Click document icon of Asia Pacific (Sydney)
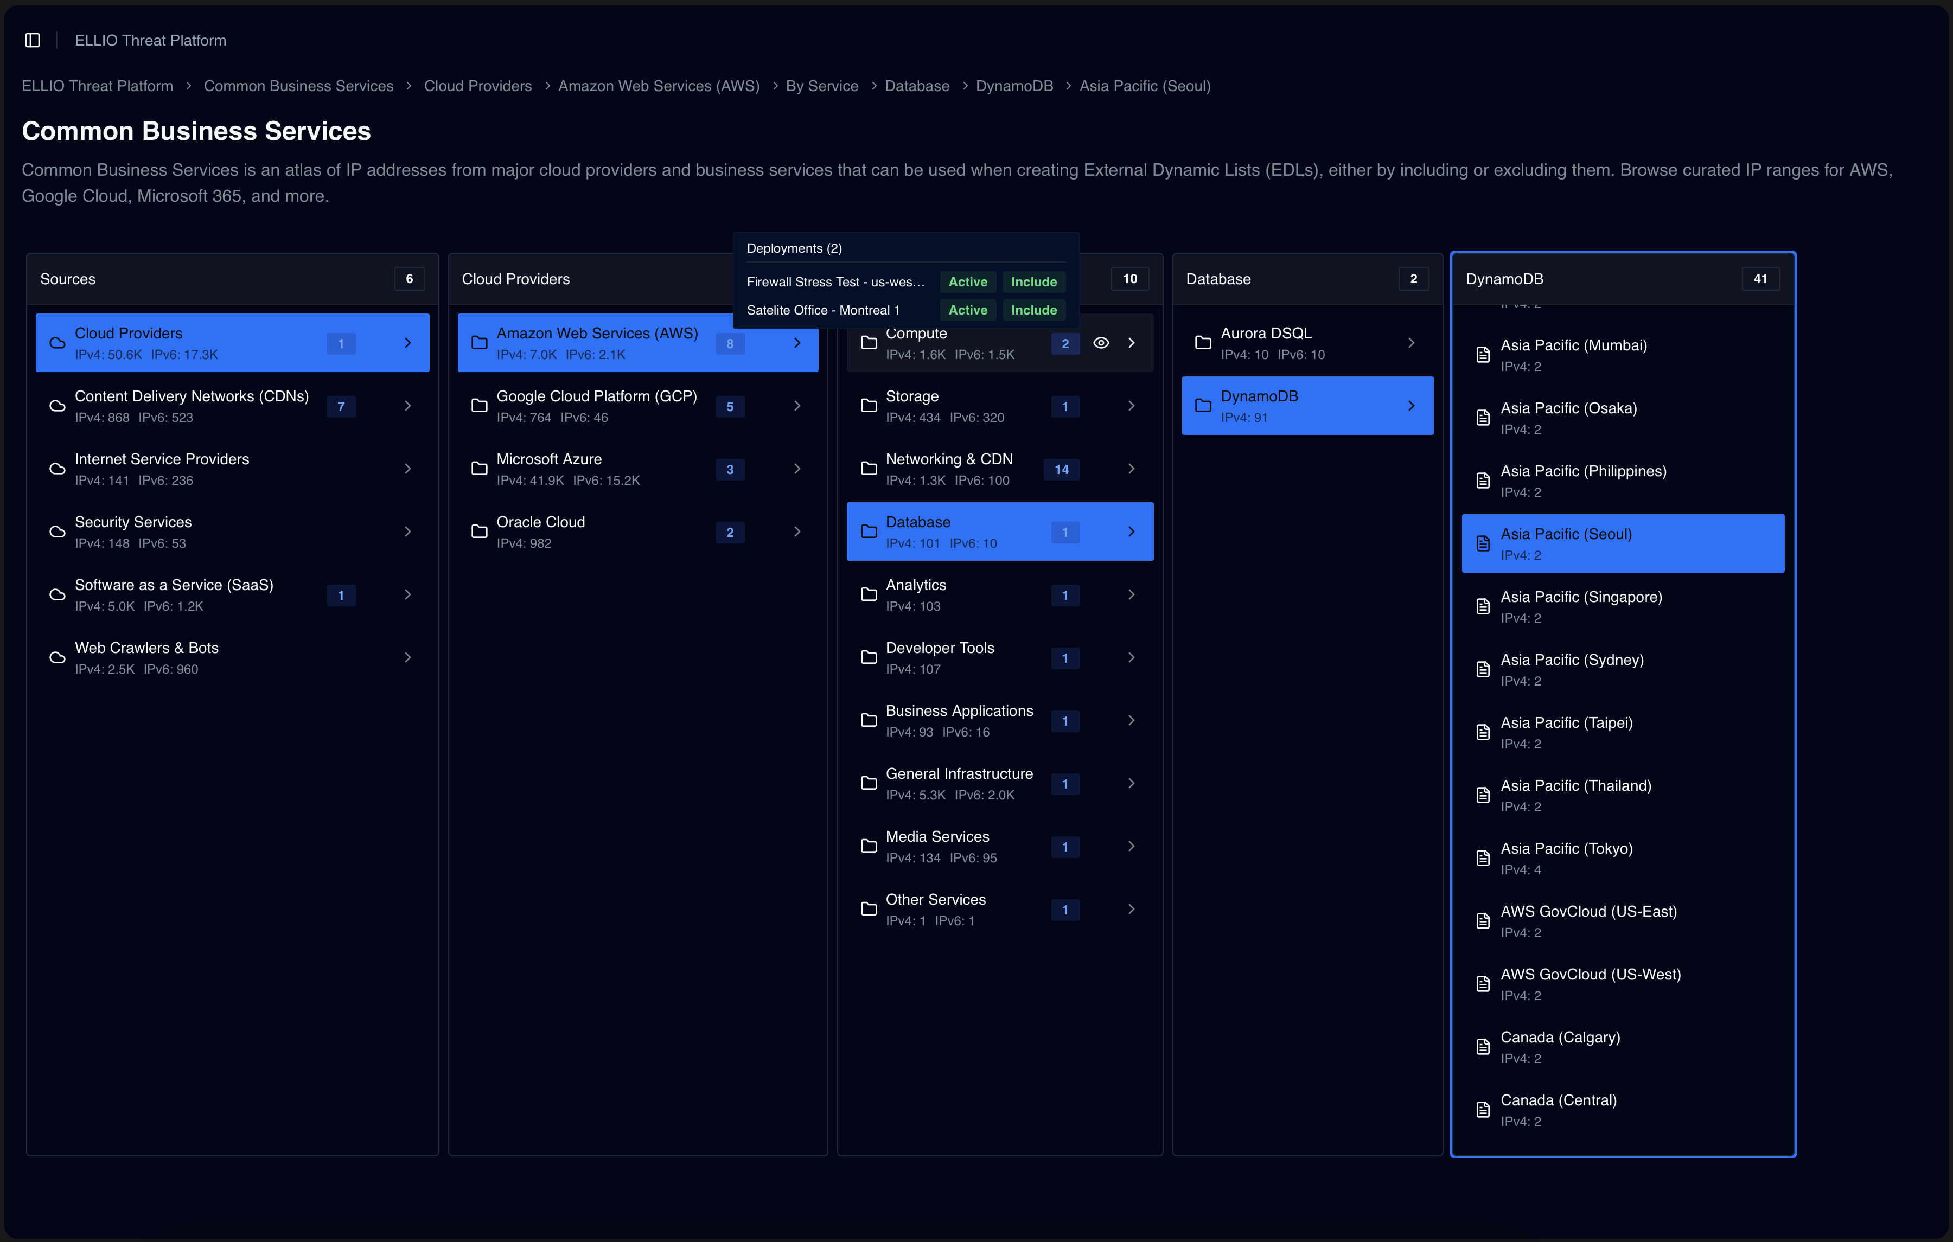 click(1483, 670)
